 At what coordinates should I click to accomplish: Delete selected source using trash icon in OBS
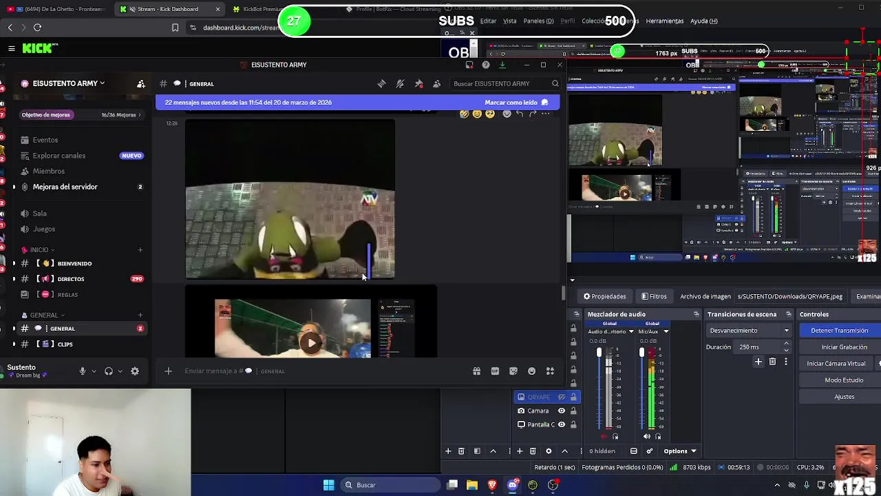(533, 451)
